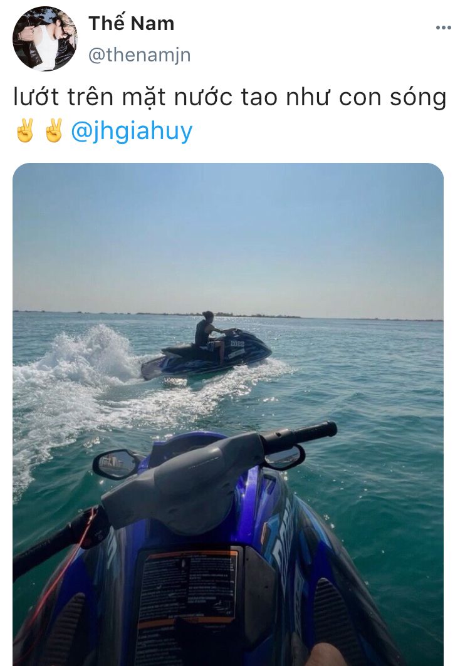Open the @thenamjn handle
The image size is (470, 666).
139,55
